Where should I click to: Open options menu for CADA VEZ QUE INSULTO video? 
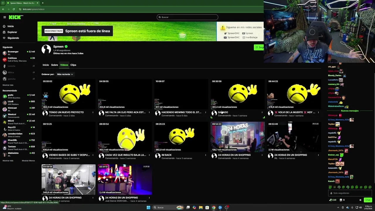(149, 155)
